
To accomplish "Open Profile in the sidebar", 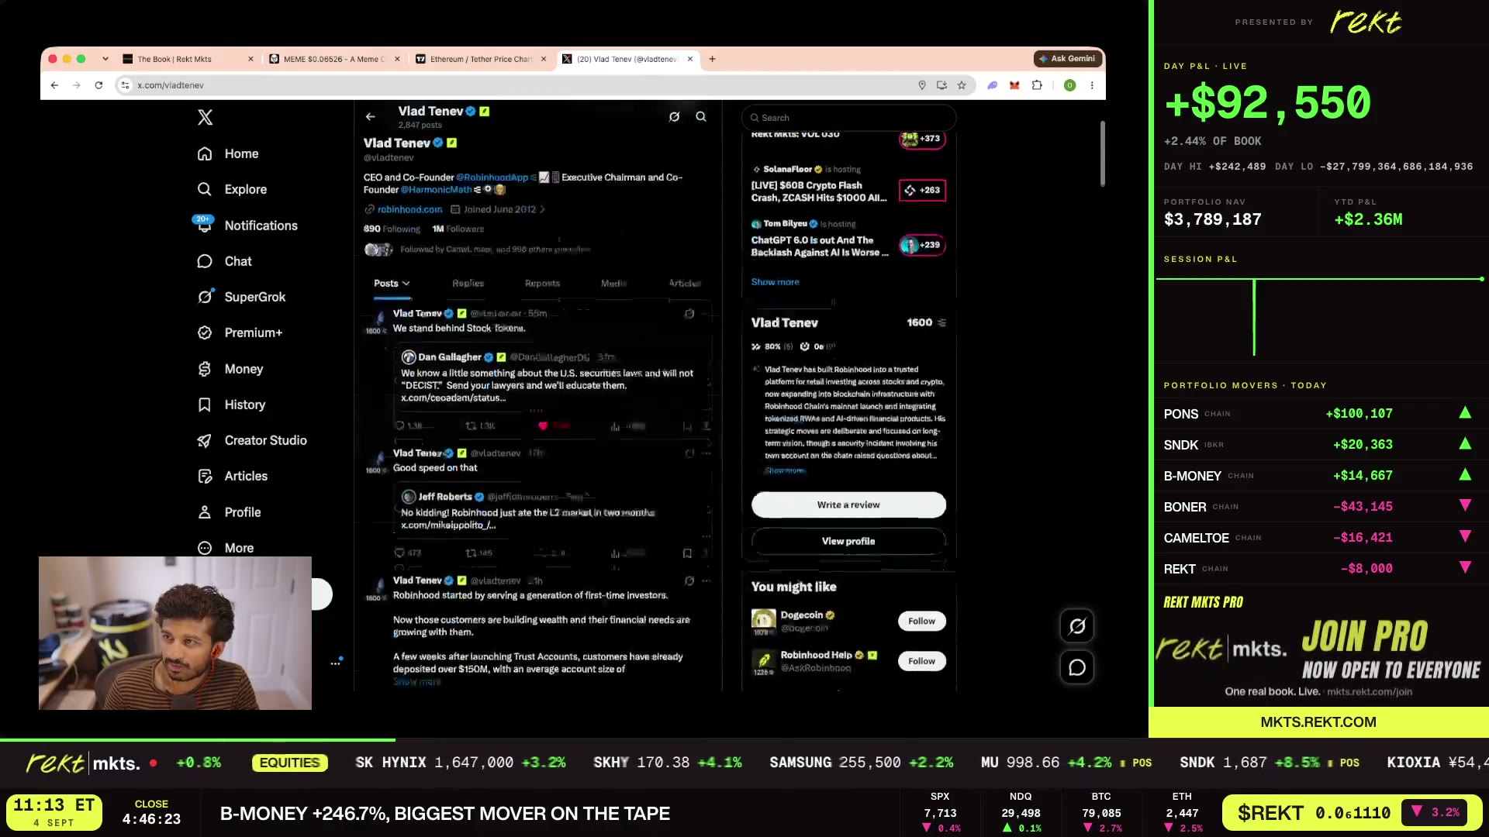I will tap(228, 512).
